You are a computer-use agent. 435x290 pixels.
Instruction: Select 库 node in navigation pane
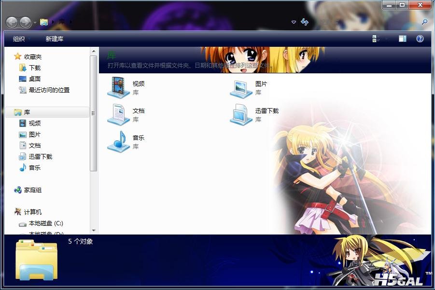pos(47,112)
